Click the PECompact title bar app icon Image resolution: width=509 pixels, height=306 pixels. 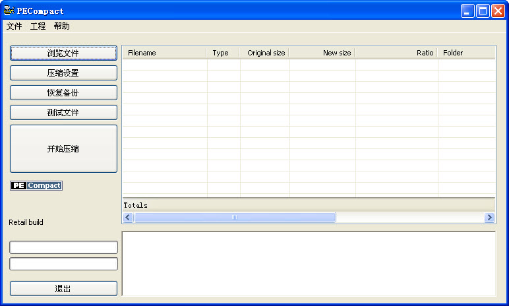coord(9,11)
